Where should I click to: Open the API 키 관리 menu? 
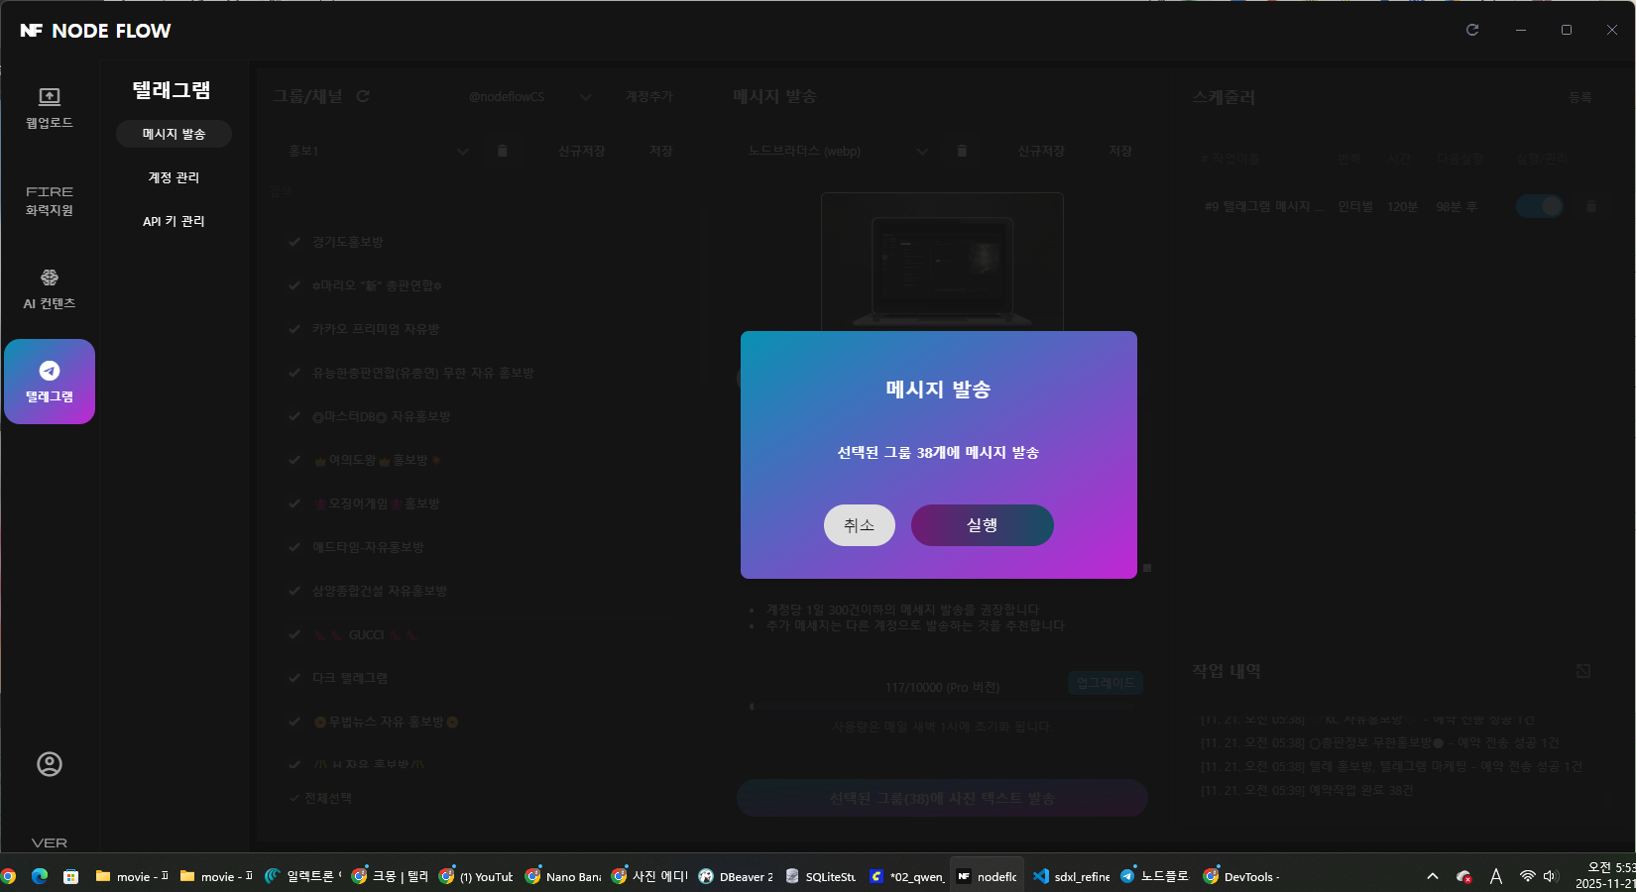(174, 221)
